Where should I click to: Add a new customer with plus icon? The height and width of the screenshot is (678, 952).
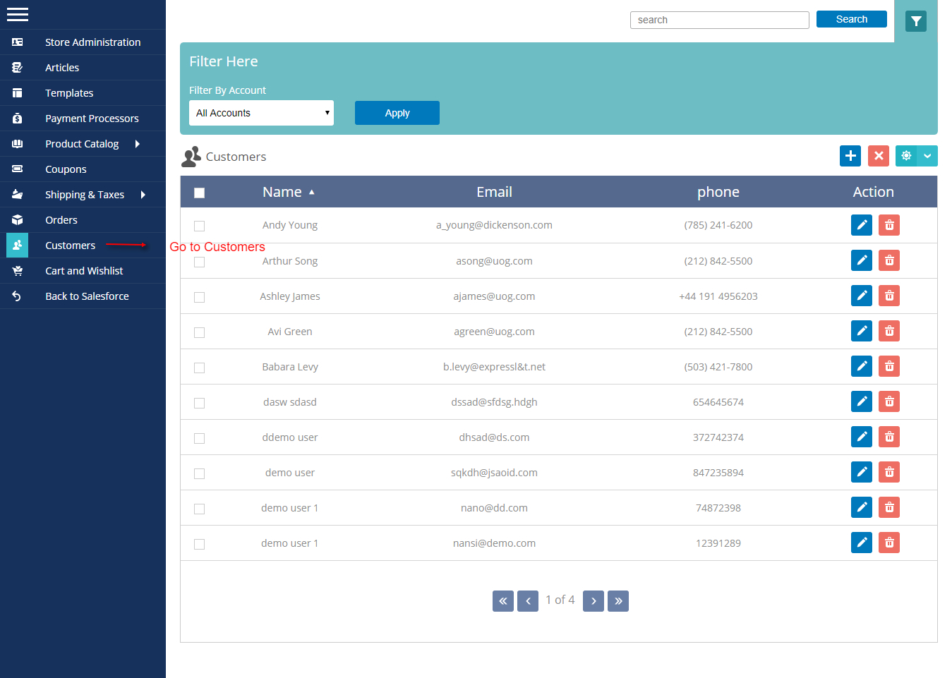pyautogui.click(x=850, y=156)
